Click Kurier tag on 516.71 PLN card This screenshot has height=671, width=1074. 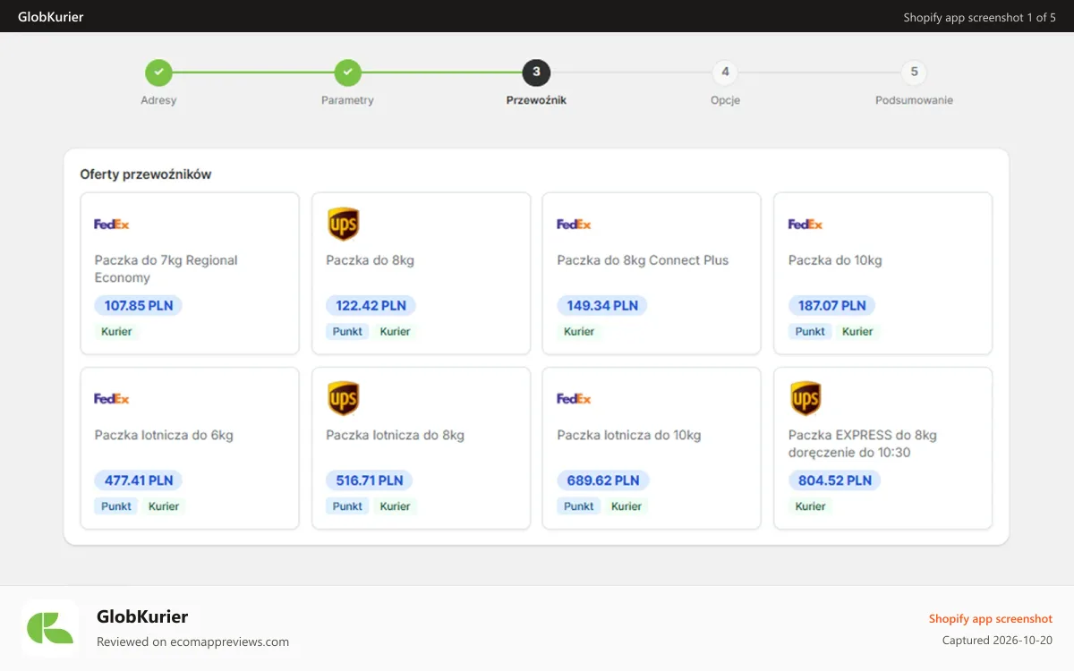tap(395, 506)
